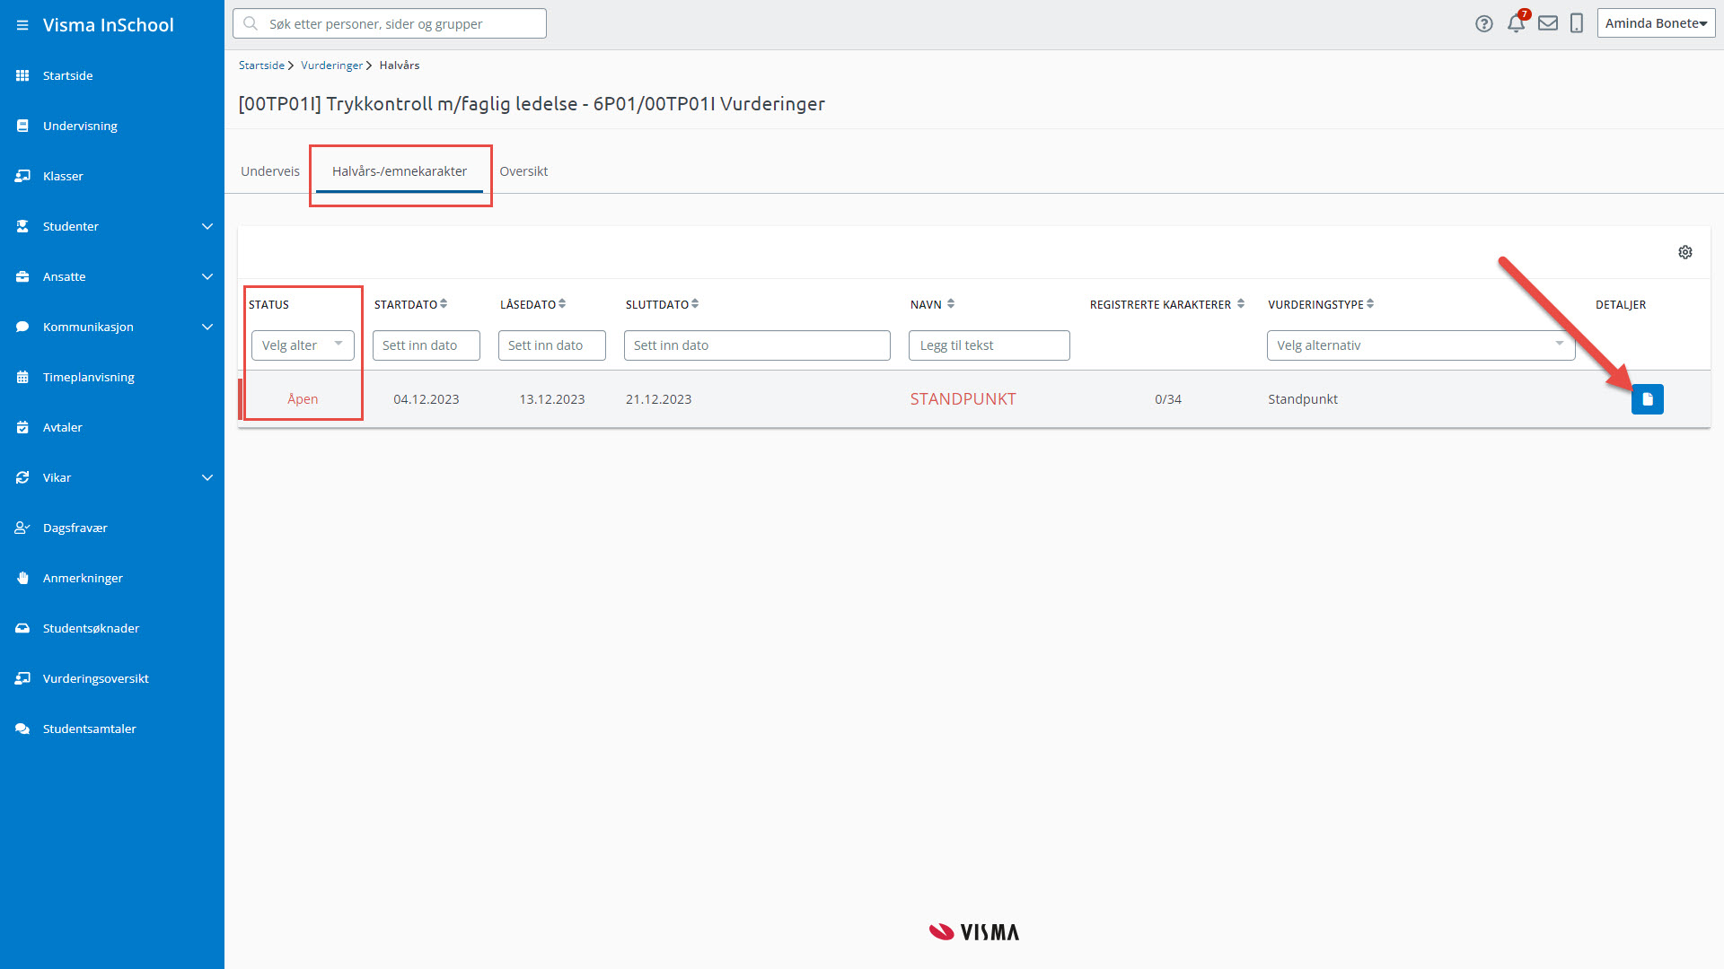The height and width of the screenshot is (969, 1724).
Task: Expand the Vikar submenu chevron
Action: (x=207, y=477)
